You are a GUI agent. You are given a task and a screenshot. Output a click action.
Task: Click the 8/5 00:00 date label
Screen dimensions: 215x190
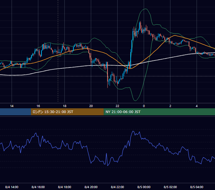tap(144, 187)
